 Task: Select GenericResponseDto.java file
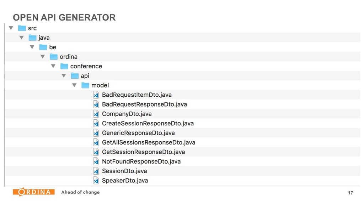coord(138,133)
